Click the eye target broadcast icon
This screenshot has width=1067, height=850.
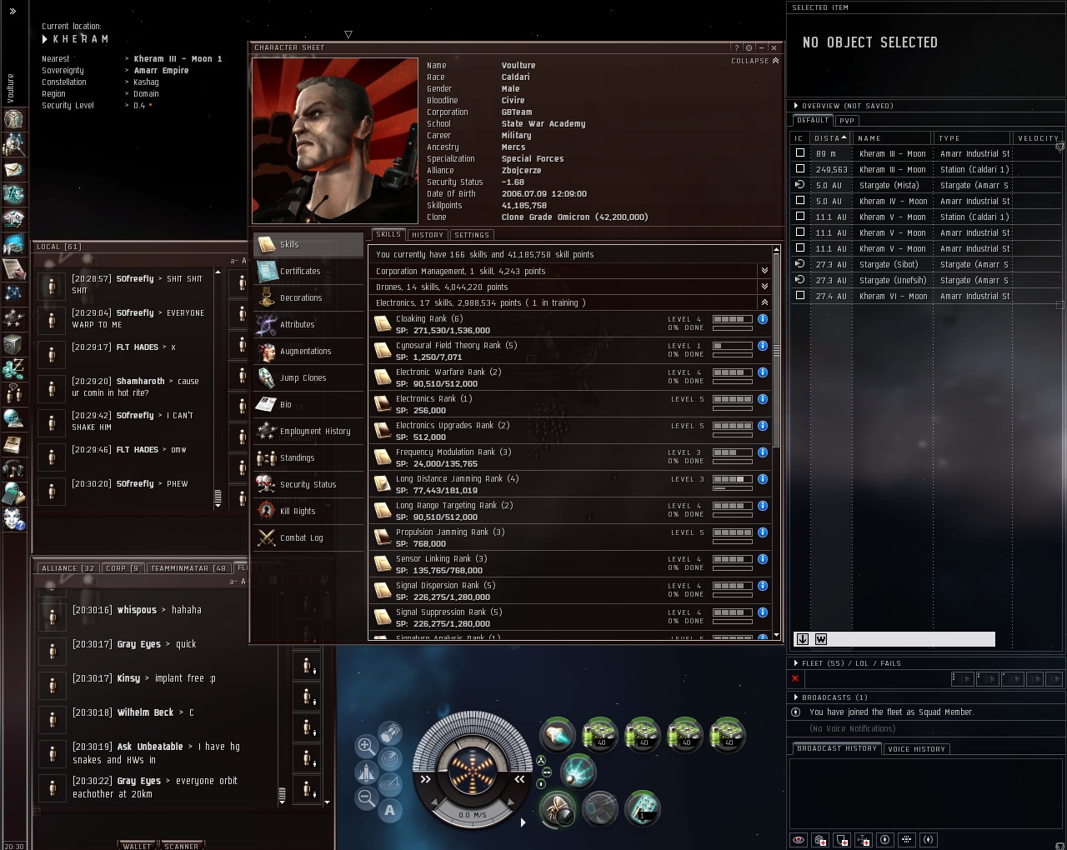coord(799,840)
